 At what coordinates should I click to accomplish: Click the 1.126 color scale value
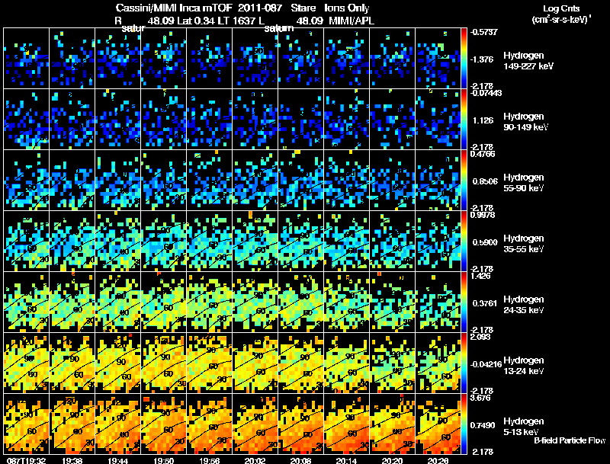[x=483, y=120]
